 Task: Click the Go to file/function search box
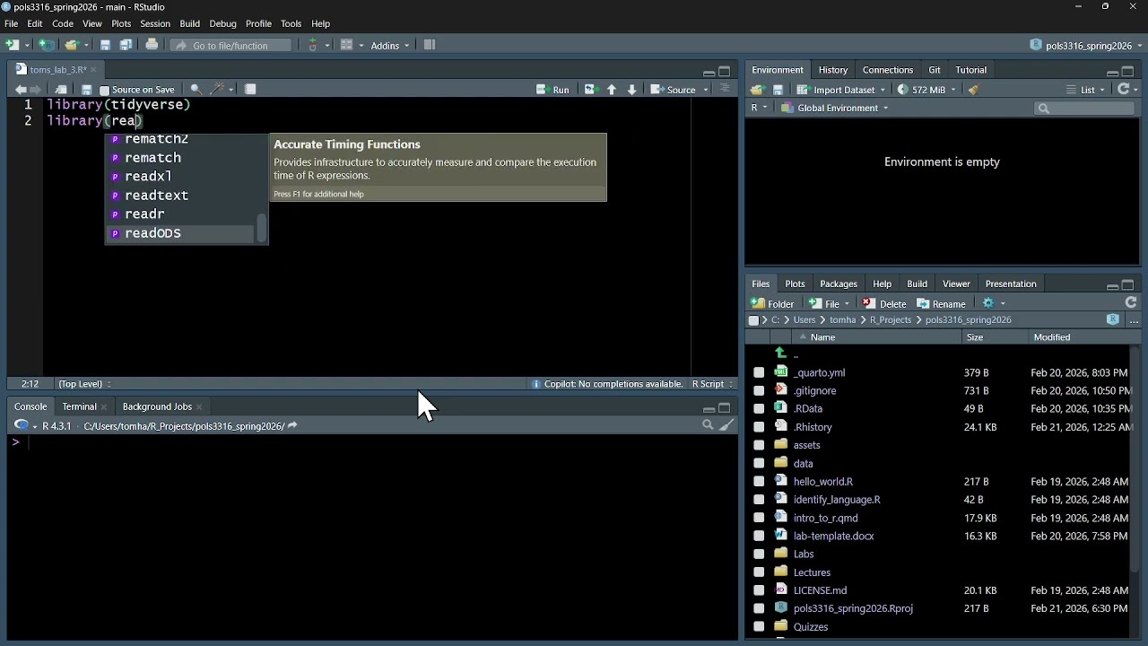(230, 46)
